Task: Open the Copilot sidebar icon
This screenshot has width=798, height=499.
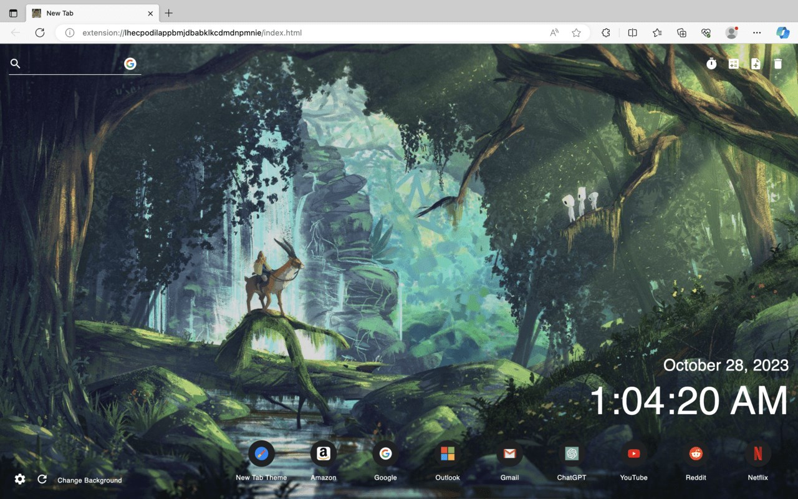Action: pyautogui.click(x=782, y=32)
